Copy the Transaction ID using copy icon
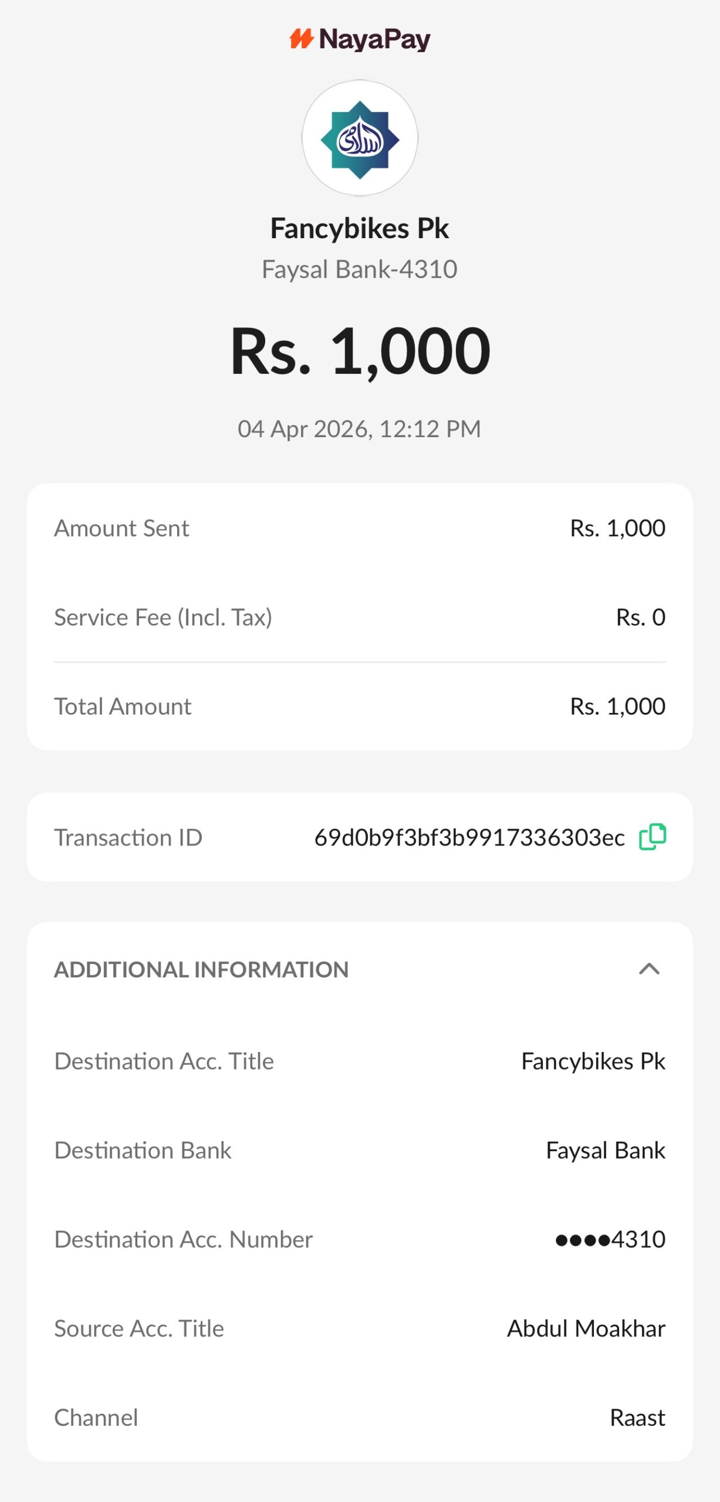Image resolution: width=720 pixels, height=1502 pixels. (652, 837)
